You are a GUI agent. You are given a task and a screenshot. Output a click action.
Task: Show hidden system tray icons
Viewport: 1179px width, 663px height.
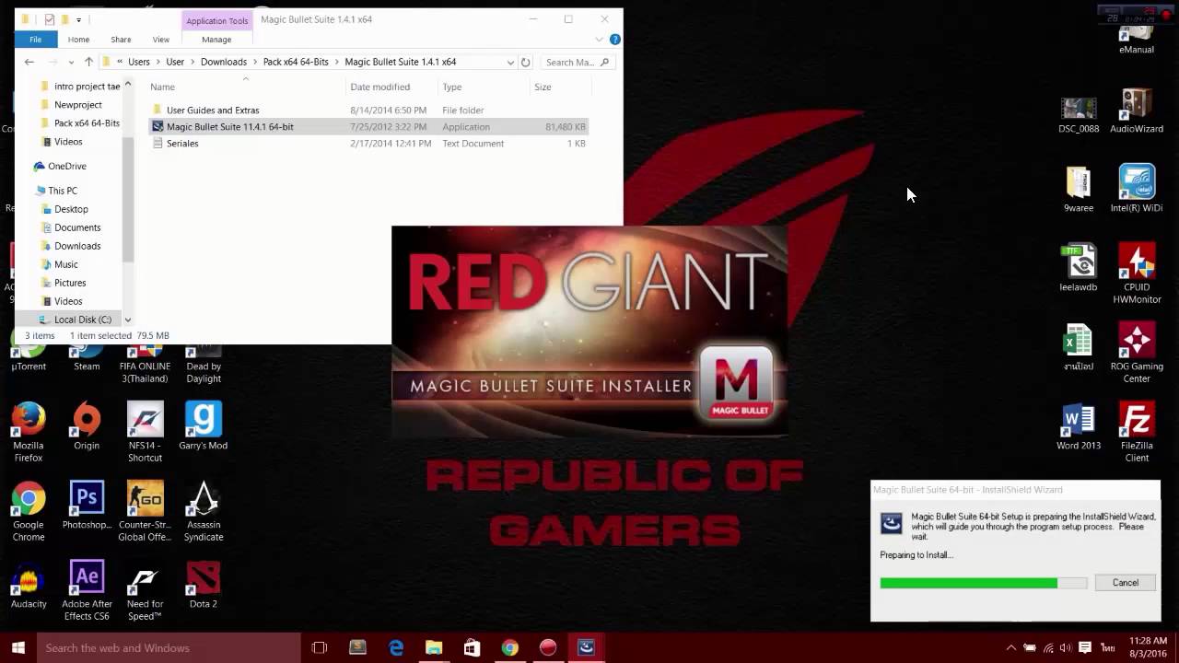pyautogui.click(x=1012, y=647)
